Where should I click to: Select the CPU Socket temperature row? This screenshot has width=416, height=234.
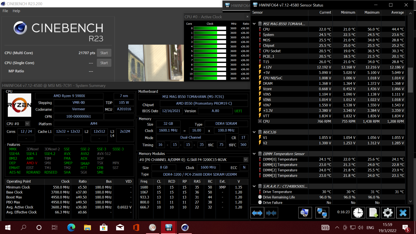pos(331,51)
